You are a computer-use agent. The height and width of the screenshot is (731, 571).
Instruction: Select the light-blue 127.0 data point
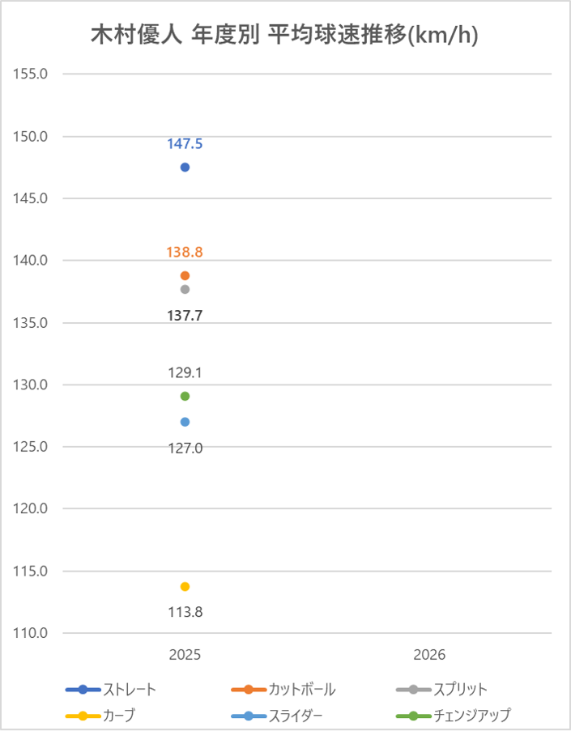coord(185,422)
